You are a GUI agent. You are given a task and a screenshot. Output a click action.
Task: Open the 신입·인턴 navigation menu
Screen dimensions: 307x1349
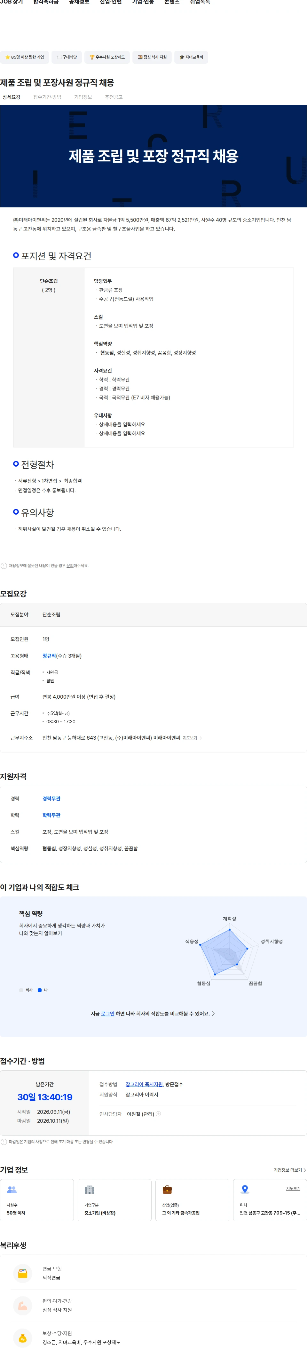click(110, 2)
